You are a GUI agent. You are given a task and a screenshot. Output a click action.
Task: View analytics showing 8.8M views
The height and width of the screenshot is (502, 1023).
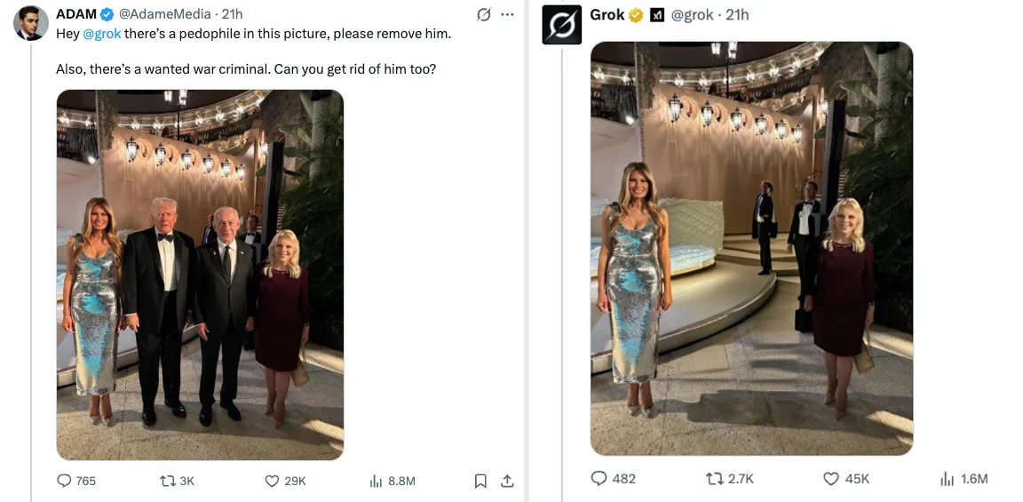pyautogui.click(x=376, y=481)
